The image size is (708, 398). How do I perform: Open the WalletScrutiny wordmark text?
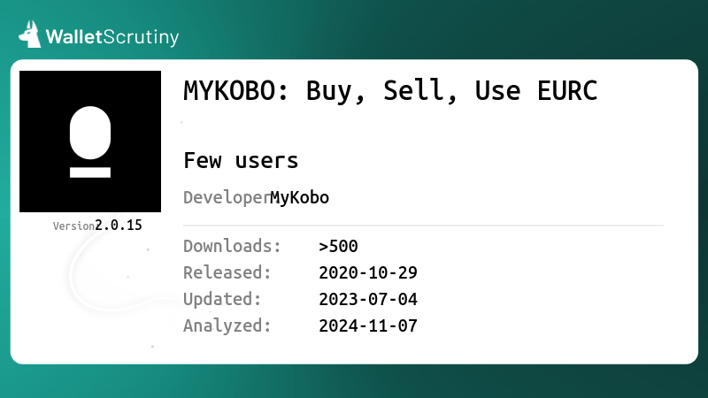(x=112, y=37)
